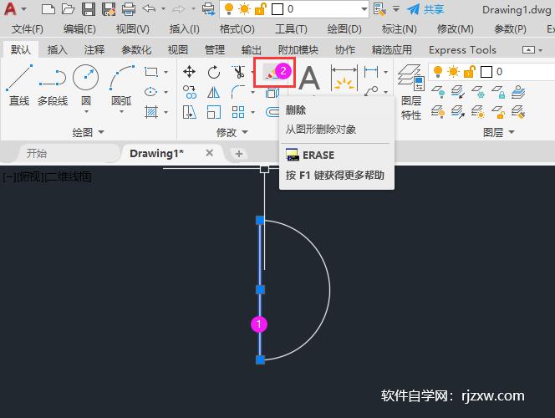Click the 共享 share button

(425, 9)
